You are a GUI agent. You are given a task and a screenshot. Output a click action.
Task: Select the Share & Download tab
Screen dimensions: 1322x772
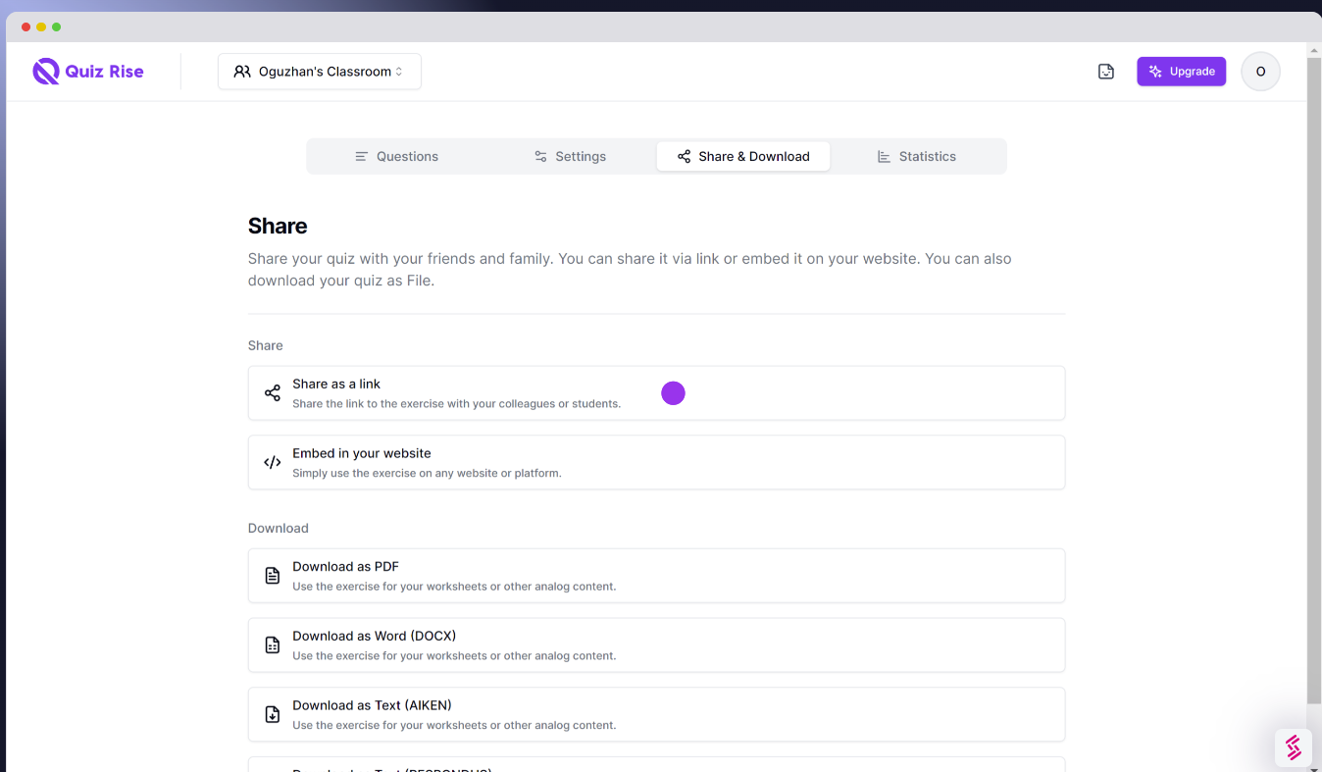tap(743, 156)
